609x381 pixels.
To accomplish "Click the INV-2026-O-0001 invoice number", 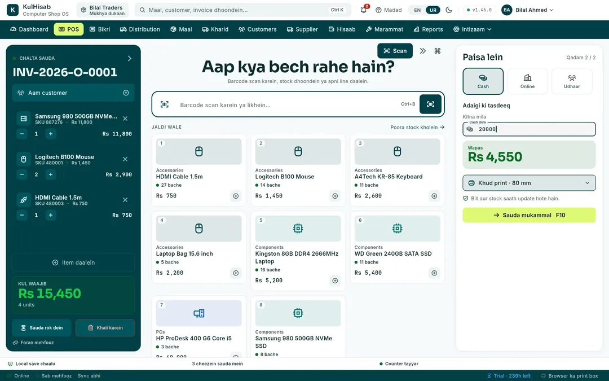I will (x=65, y=72).
